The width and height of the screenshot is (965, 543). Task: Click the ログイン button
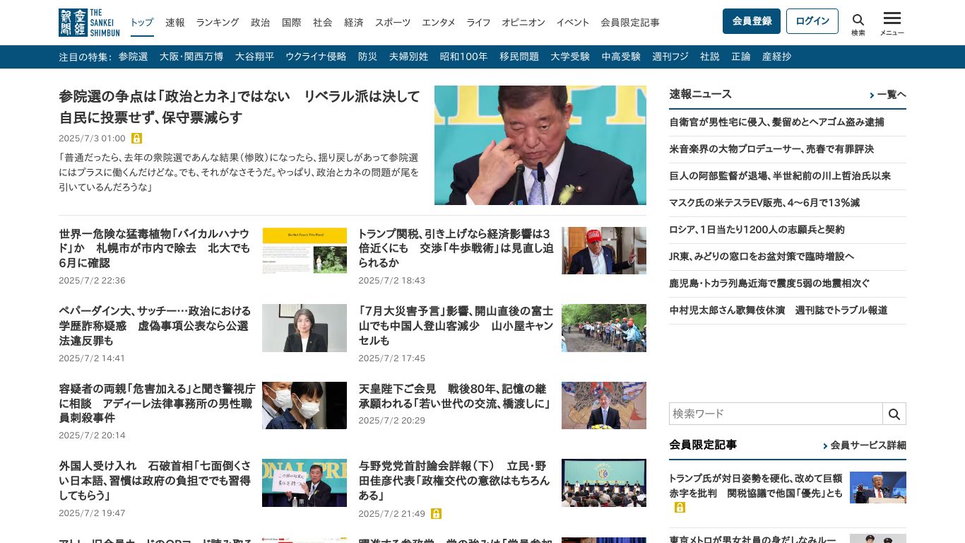pos(812,21)
